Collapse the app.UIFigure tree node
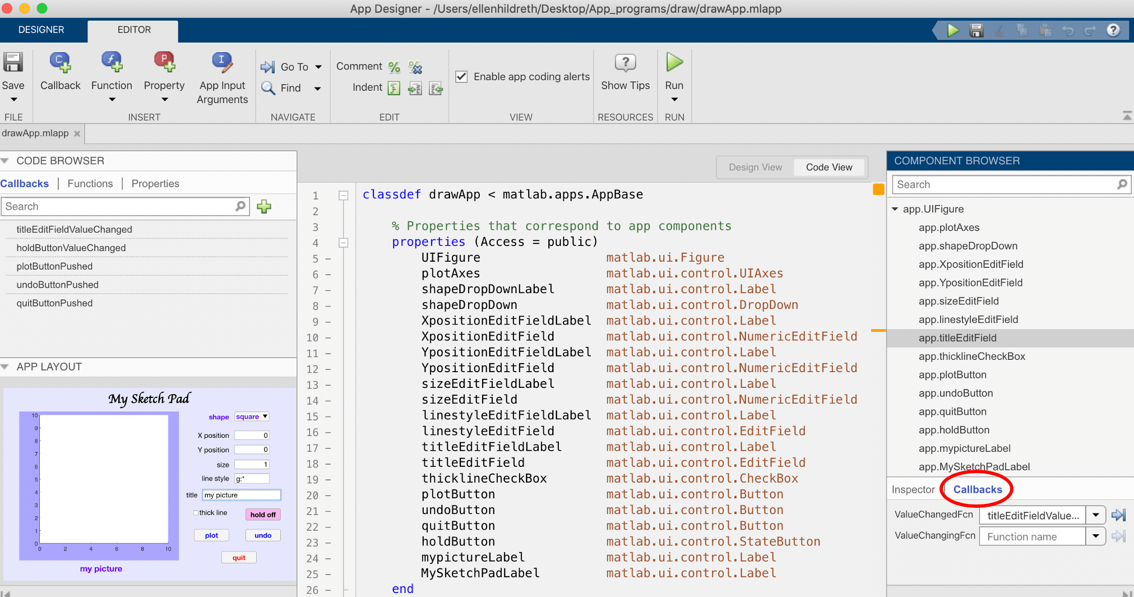The width and height of the screenshot is (1134, 597). tap(895, 209)
